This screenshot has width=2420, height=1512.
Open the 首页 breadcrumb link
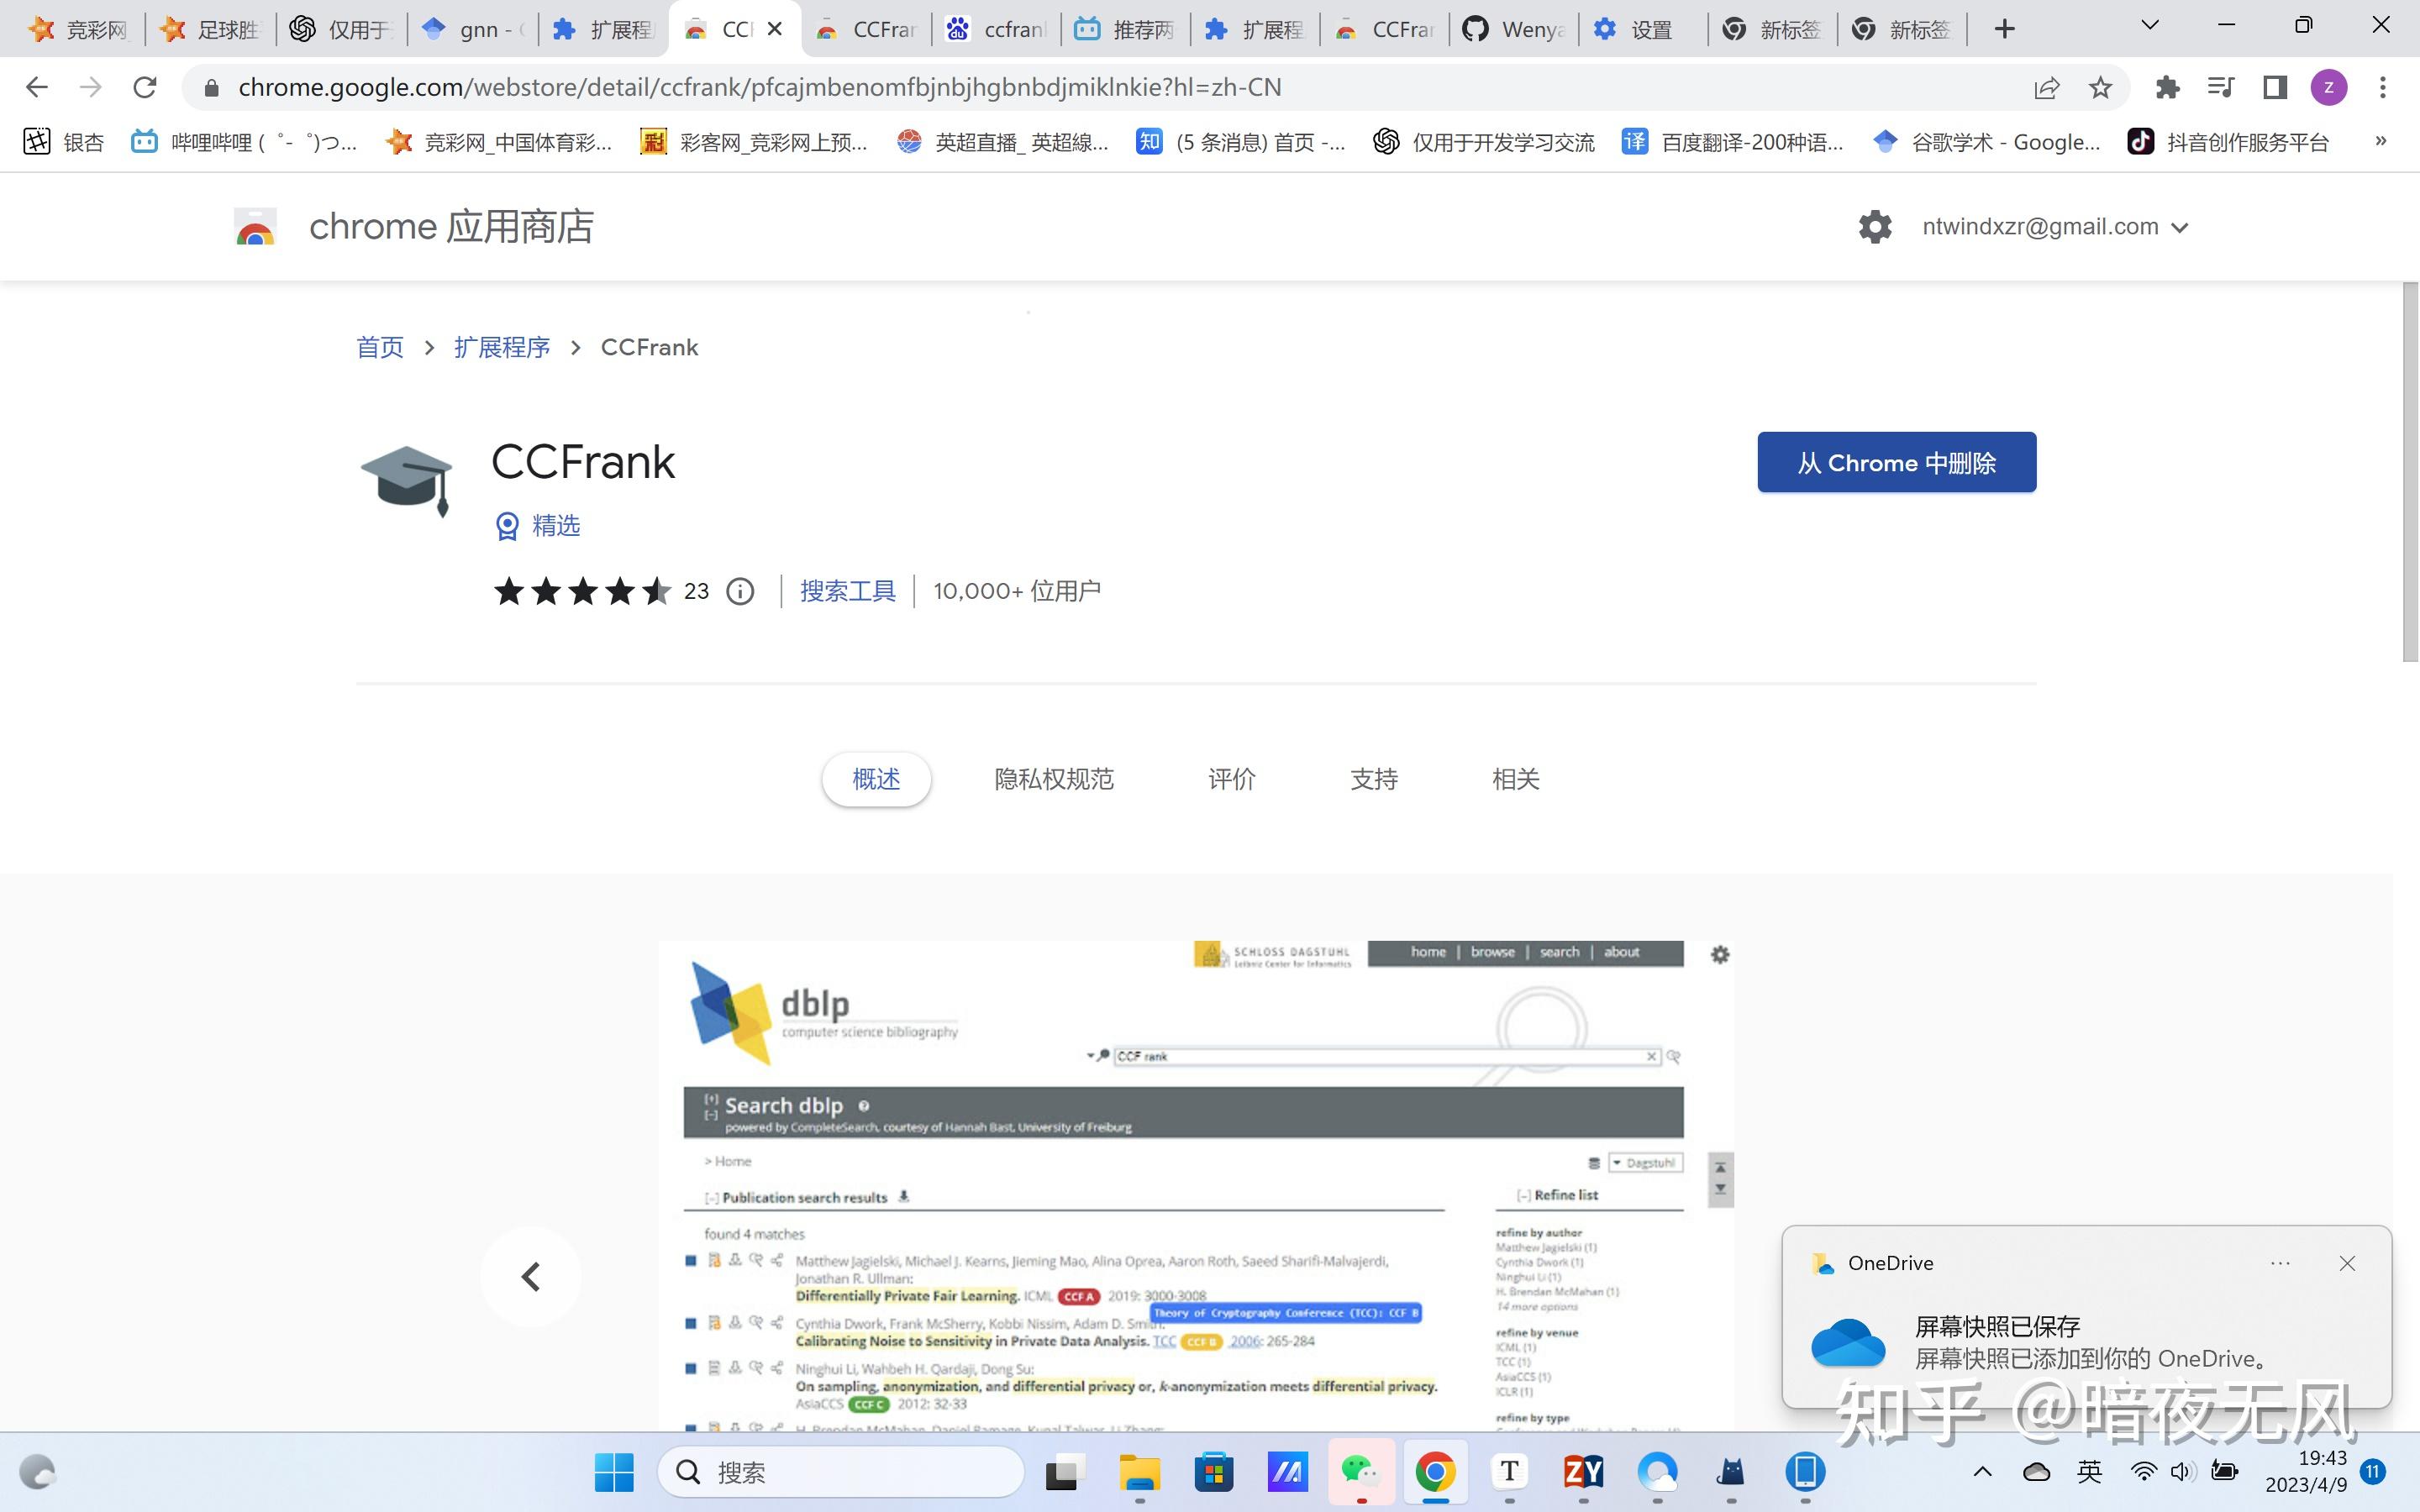(x=380, y=347)
